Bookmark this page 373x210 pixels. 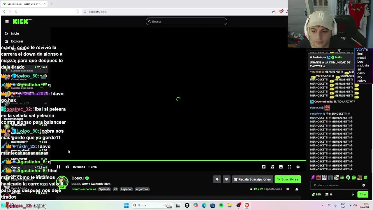click(x=77, y=12)
